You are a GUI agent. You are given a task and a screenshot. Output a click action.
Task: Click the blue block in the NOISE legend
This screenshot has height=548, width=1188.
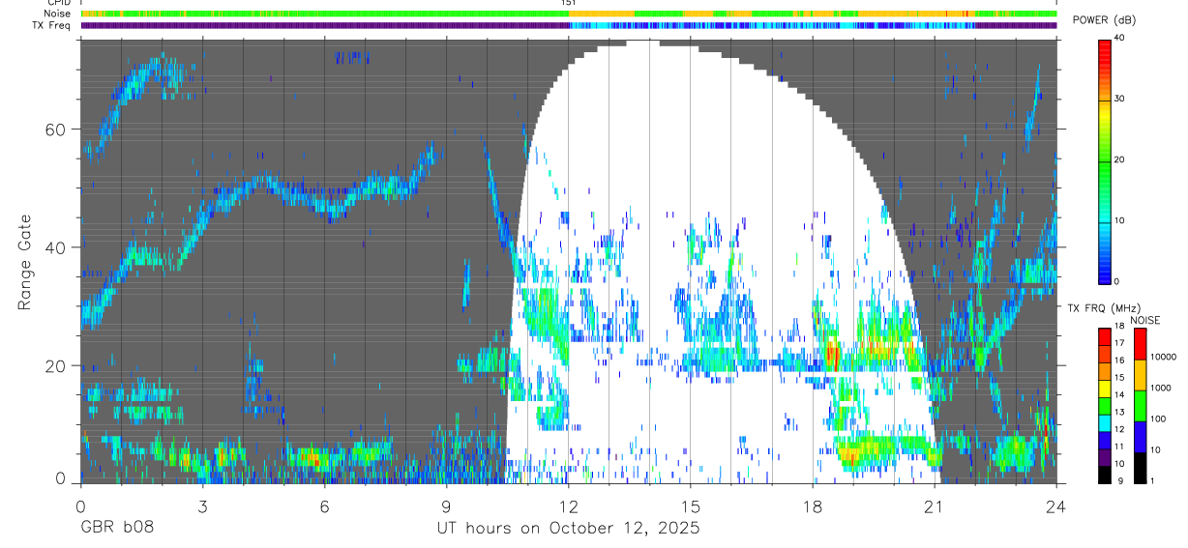coord(1139,436)
